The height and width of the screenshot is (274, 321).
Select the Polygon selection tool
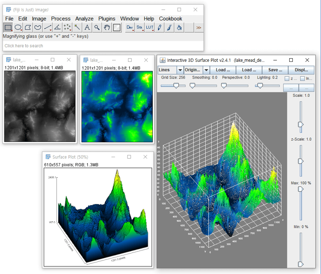[x=28, y=27]
